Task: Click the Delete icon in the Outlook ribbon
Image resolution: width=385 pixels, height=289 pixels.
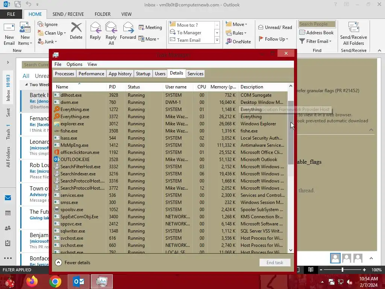Action: coord(76,31)
